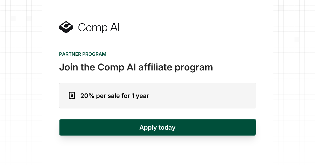Select the dollar ticket icon beside the commission text
Screen dimensions: 315x165
(72, 95)
